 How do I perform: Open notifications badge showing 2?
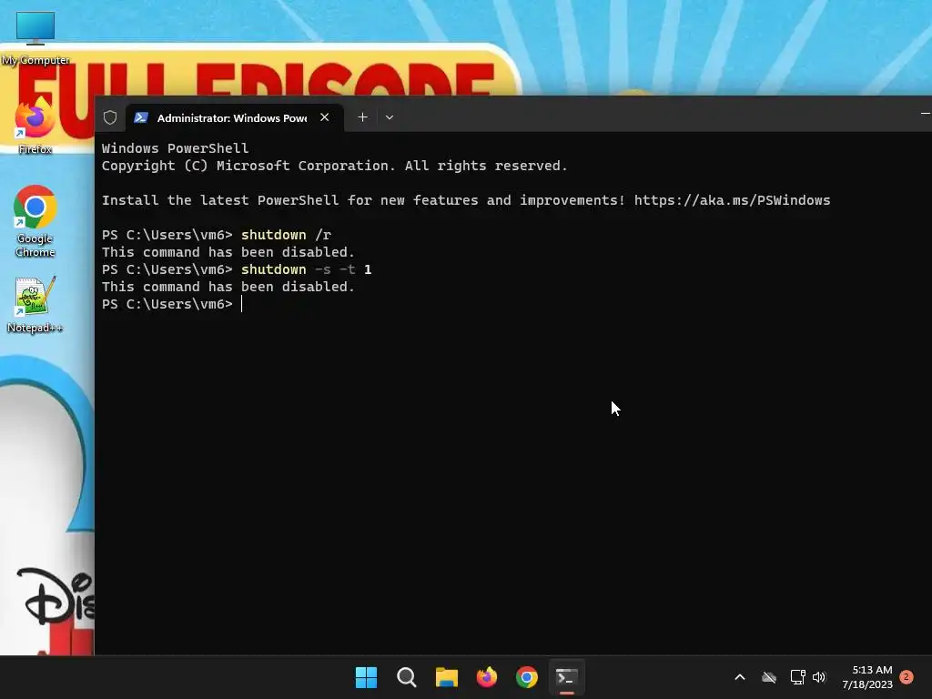pos(907,677)
